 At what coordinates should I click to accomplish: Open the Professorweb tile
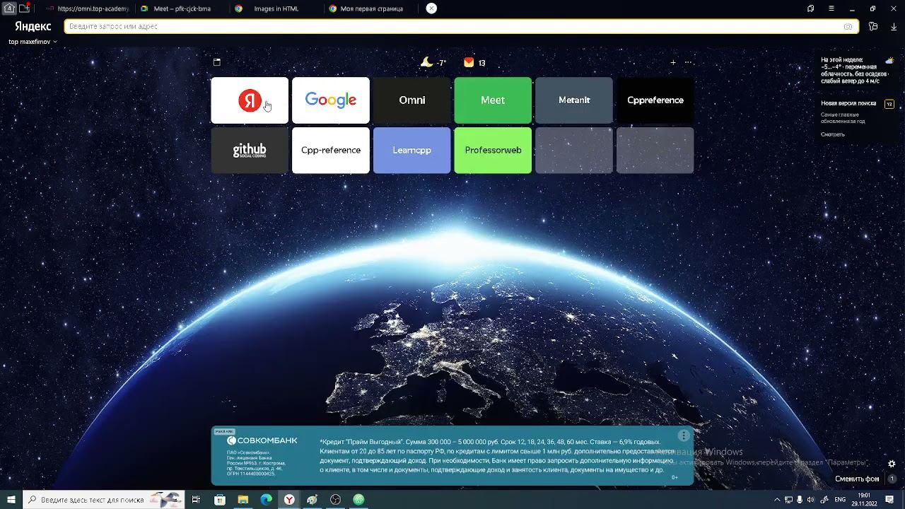[493, 150]
